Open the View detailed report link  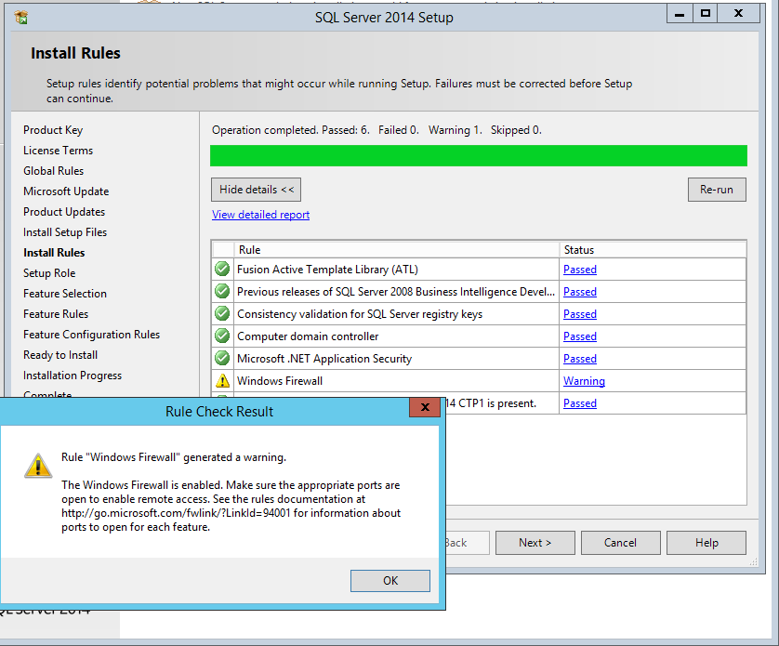[261, 215]
